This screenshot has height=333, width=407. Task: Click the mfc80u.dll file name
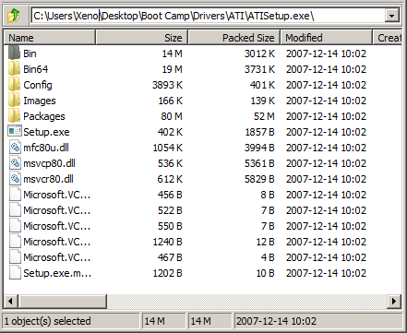(46, 148)
